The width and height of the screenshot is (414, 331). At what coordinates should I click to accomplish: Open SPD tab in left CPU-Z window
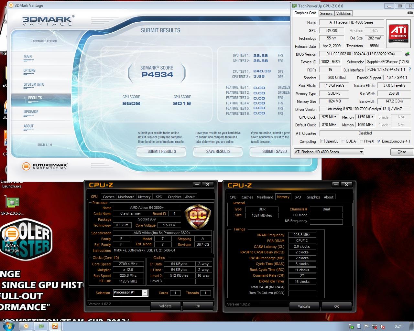click(159, 197)
